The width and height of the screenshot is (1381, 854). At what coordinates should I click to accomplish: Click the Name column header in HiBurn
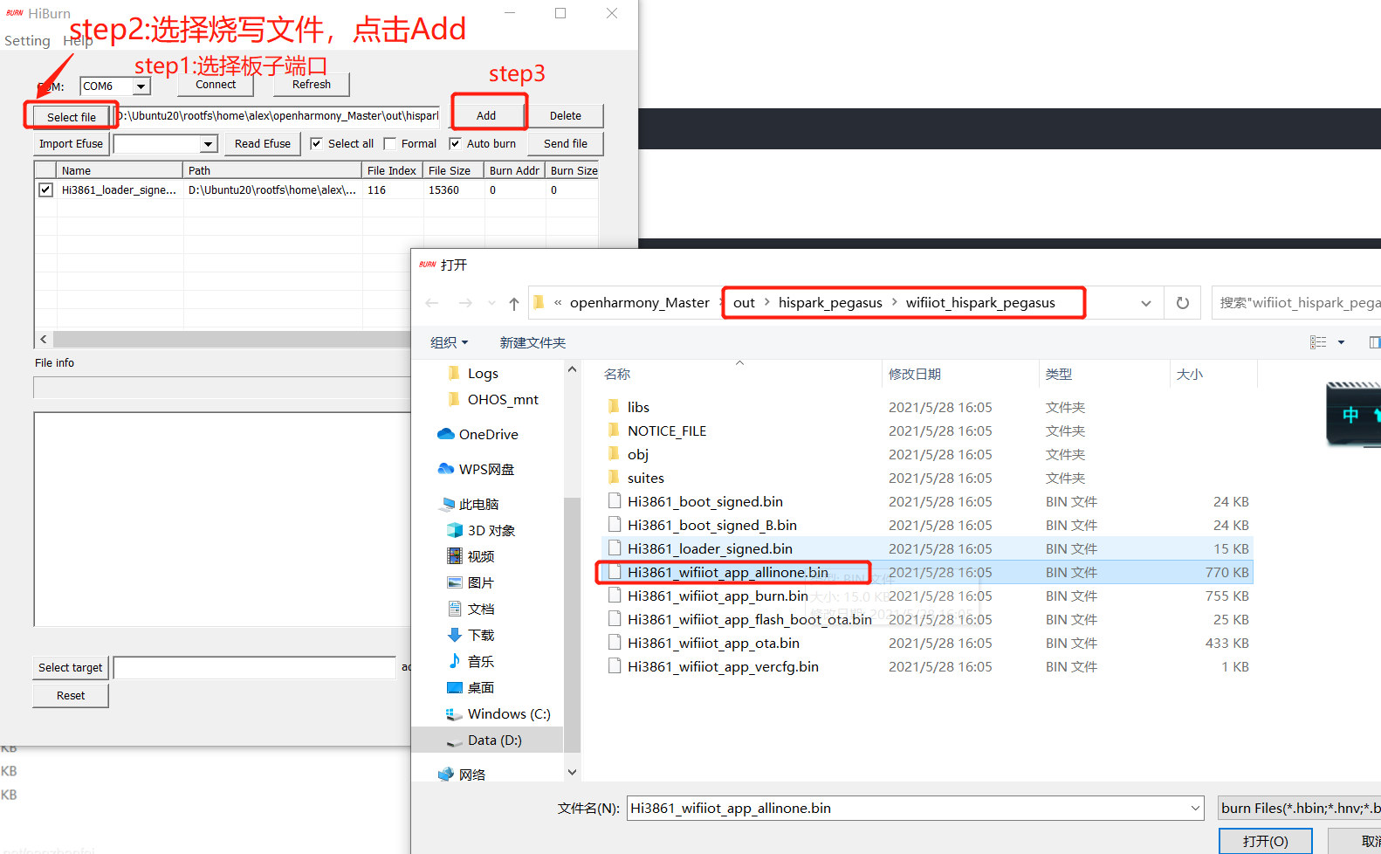point(120,170)
